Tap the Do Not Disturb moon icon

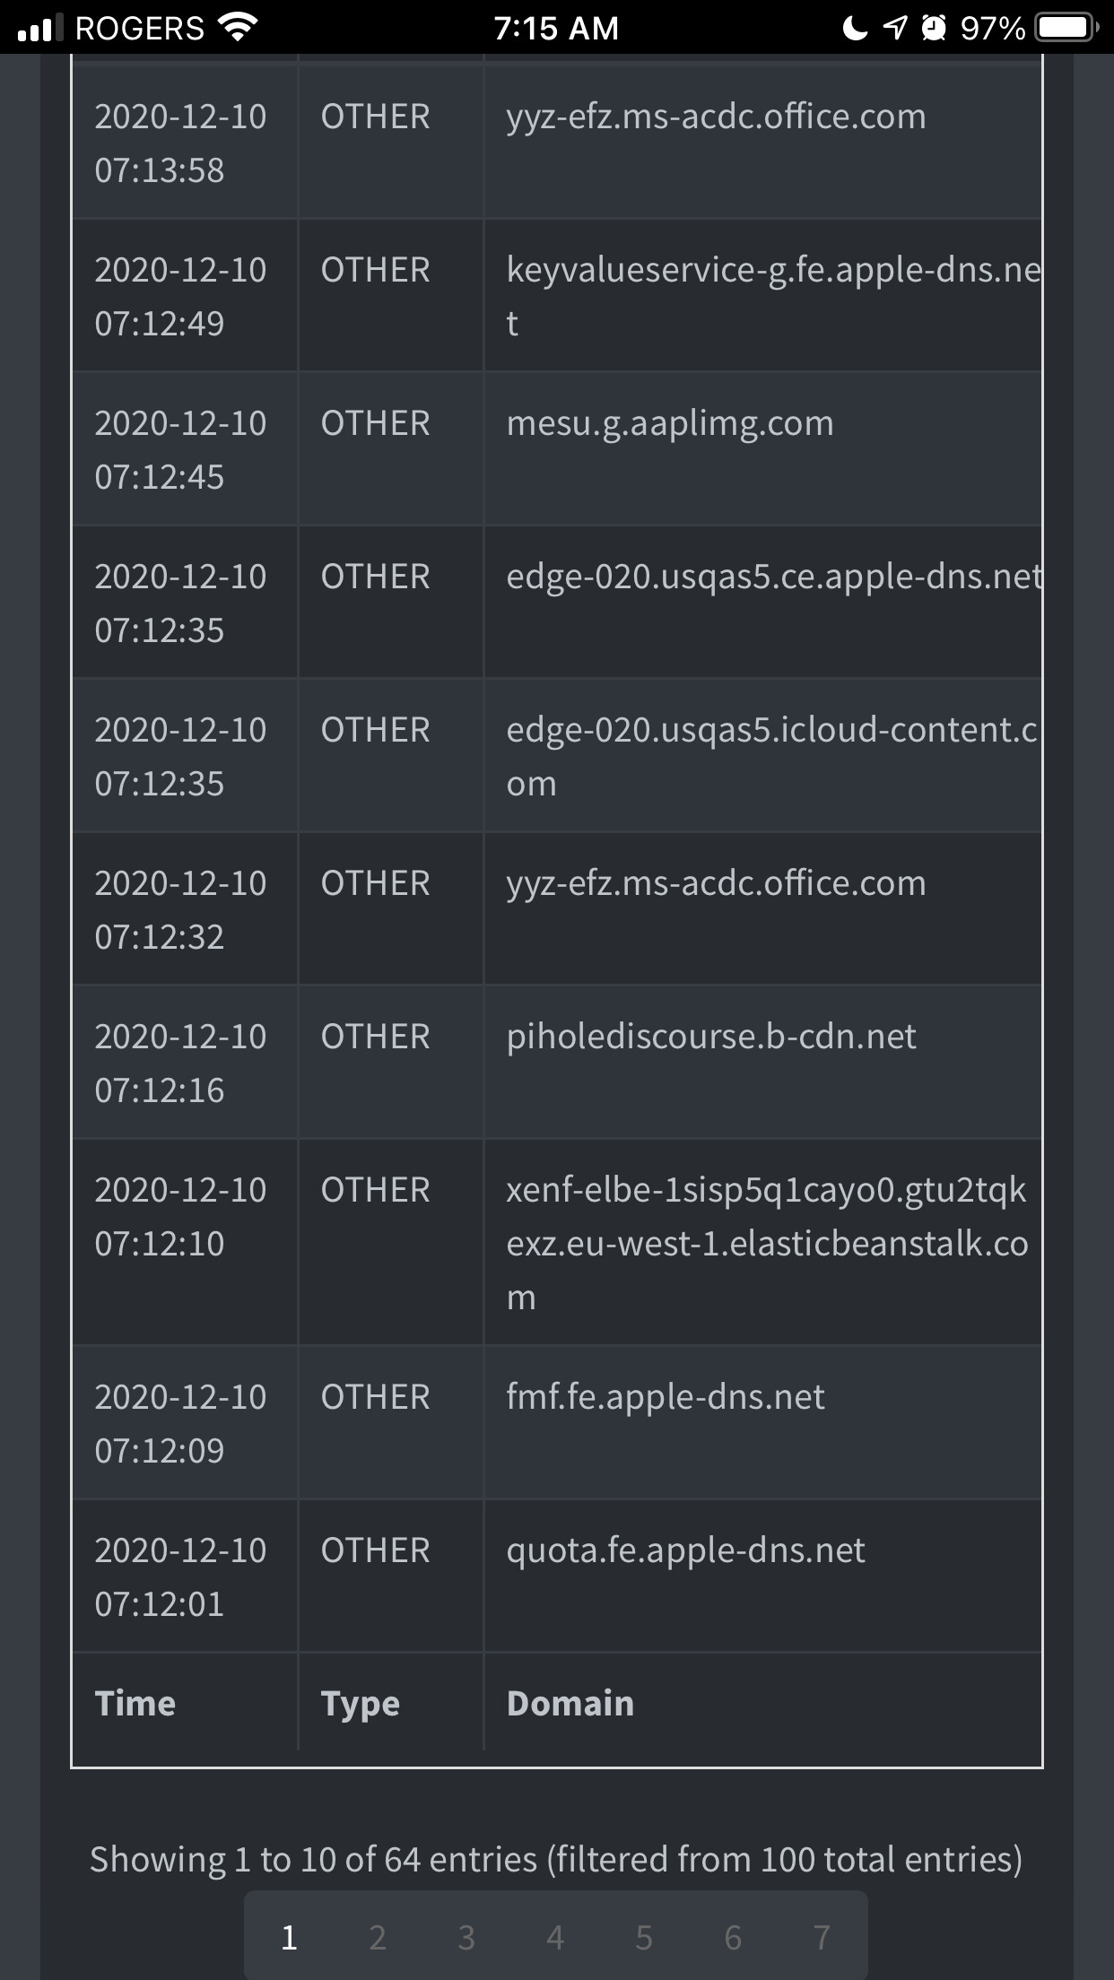[855, 28]
